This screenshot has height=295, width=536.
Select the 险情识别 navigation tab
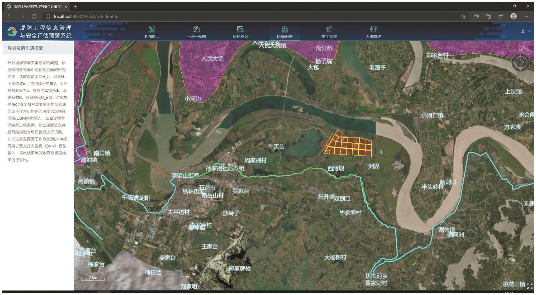[284, 32]
